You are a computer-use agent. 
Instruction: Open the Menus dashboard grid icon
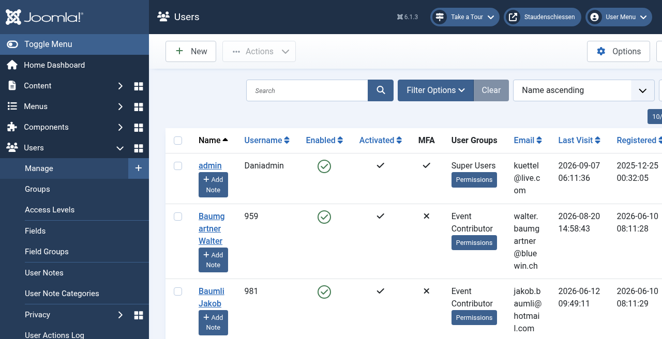(139, 106)
